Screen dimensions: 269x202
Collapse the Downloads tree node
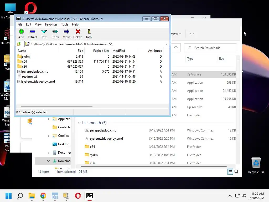tap(48, 161)
